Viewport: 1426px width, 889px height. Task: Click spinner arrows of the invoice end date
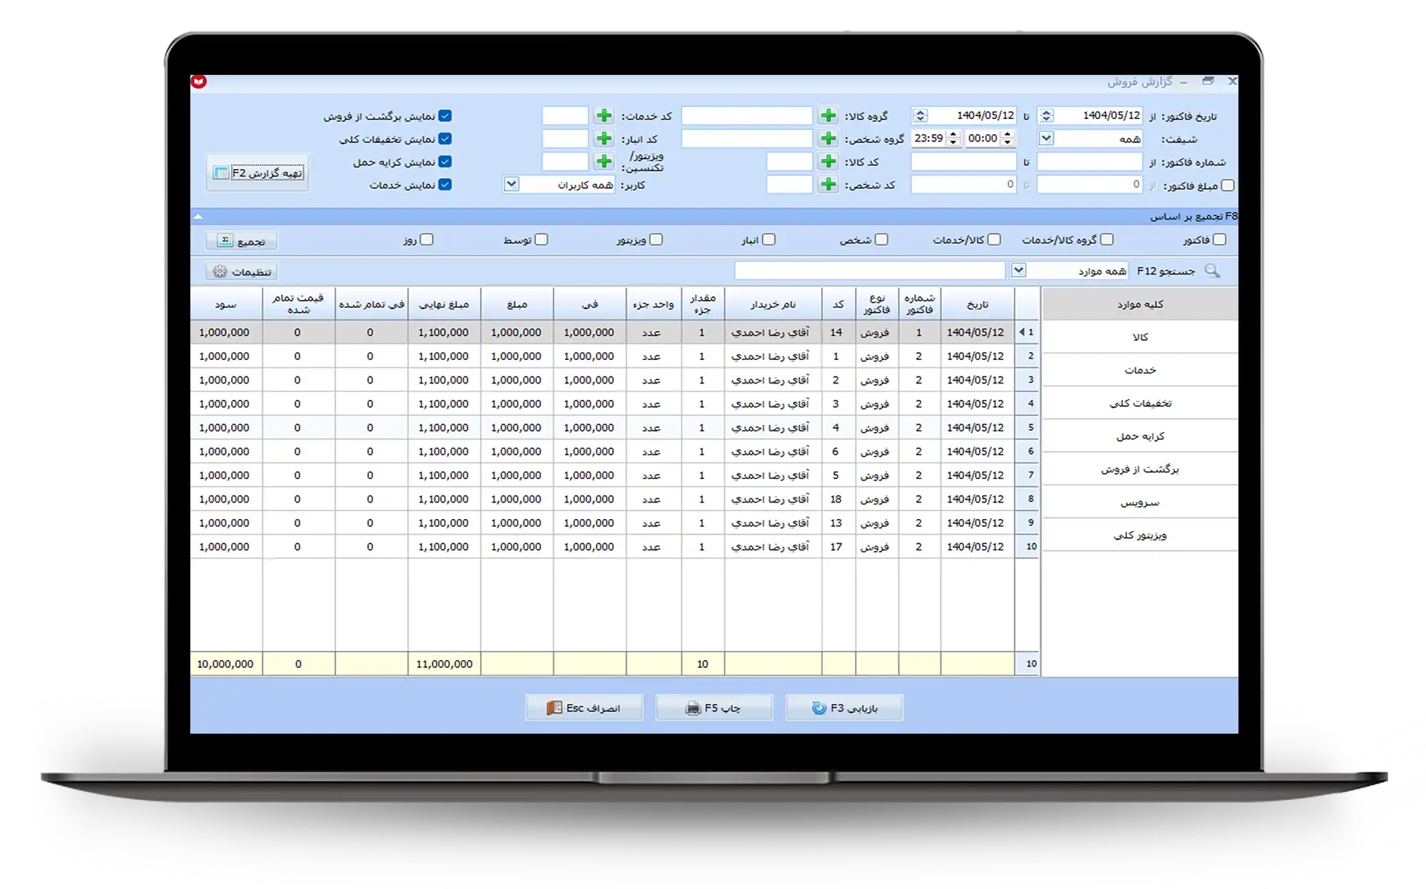click(x=920, y=115)
